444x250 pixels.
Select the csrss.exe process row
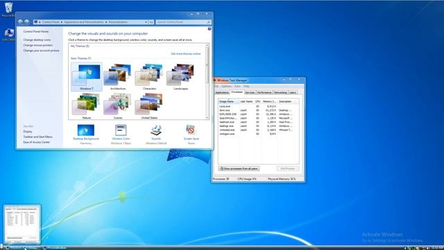point(258,106)
